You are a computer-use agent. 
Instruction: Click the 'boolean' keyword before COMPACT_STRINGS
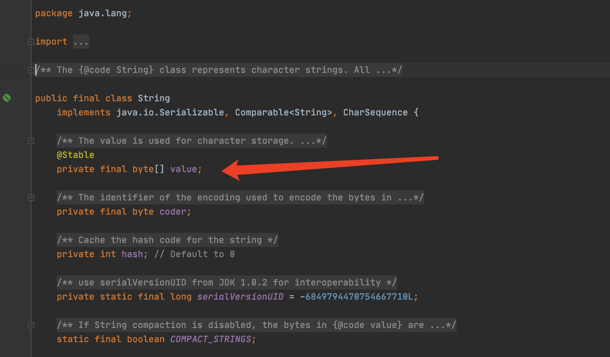point(146,339)
